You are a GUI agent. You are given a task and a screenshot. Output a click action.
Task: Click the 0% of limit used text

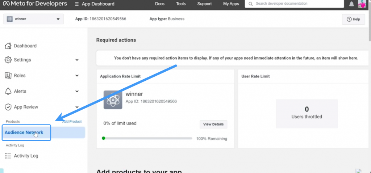tap(120, 123)
